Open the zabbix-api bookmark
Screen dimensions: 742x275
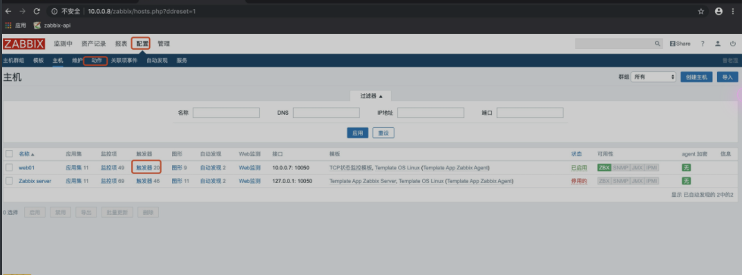[x=53, y=26]
